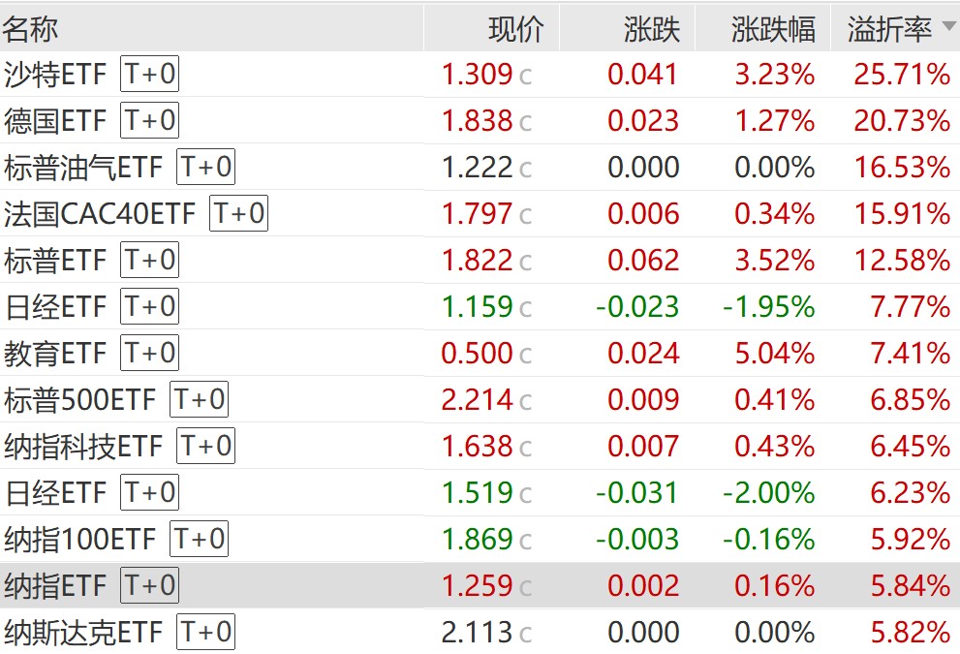Click the T+0 tag on 纳斯达克ETF
The image size is (960, 654).
205,632
